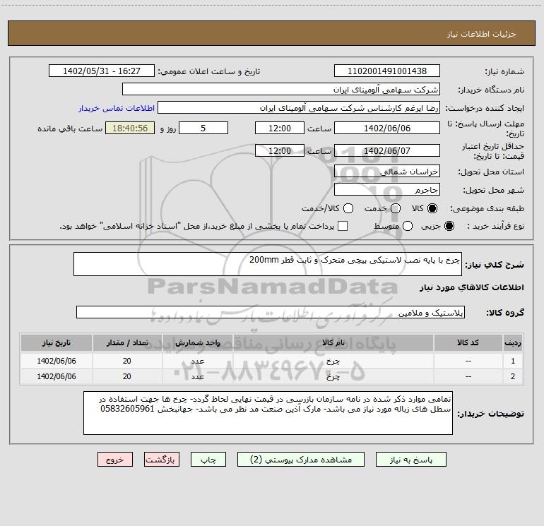544x526 pixels.
Task: Click date 1402/06/06 in row 1
Action: 57,361
